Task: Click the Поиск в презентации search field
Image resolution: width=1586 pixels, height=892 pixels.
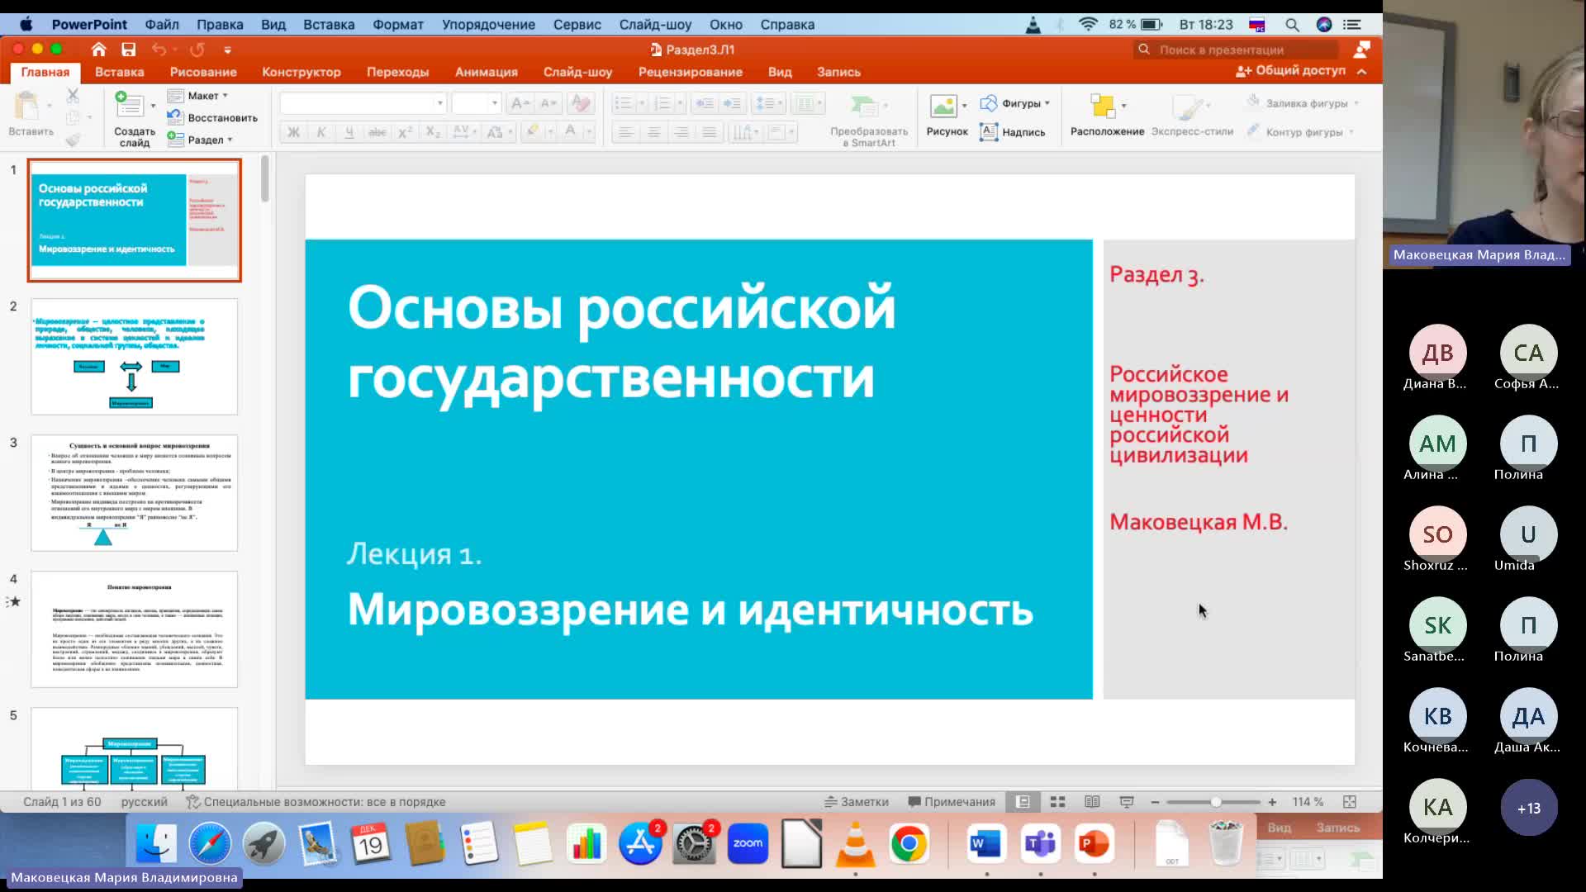Action: (1237, 50)
